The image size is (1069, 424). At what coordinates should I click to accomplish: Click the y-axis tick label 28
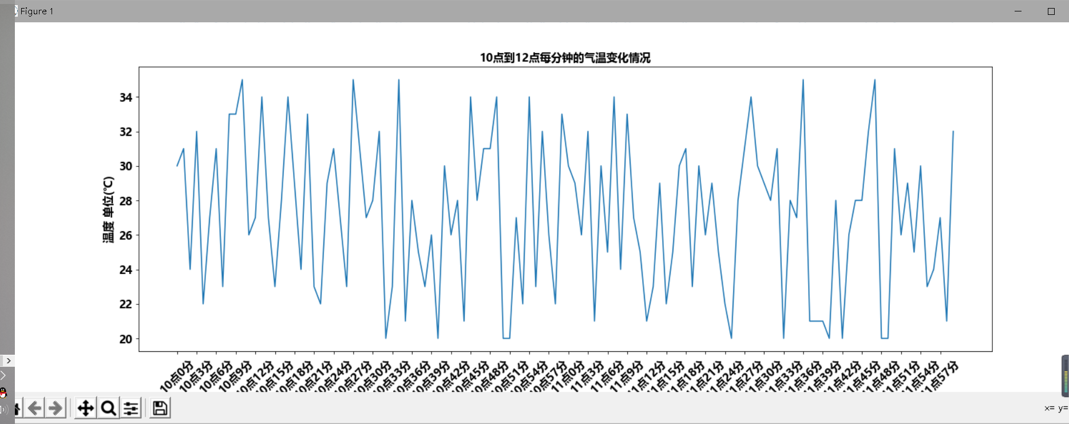tap(126, 201)
